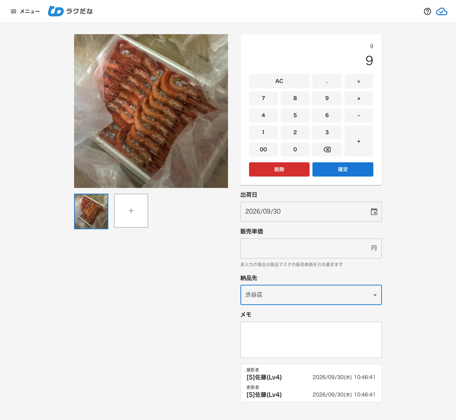Tap the double zero 00 key
456x420 pixels.
263,149
